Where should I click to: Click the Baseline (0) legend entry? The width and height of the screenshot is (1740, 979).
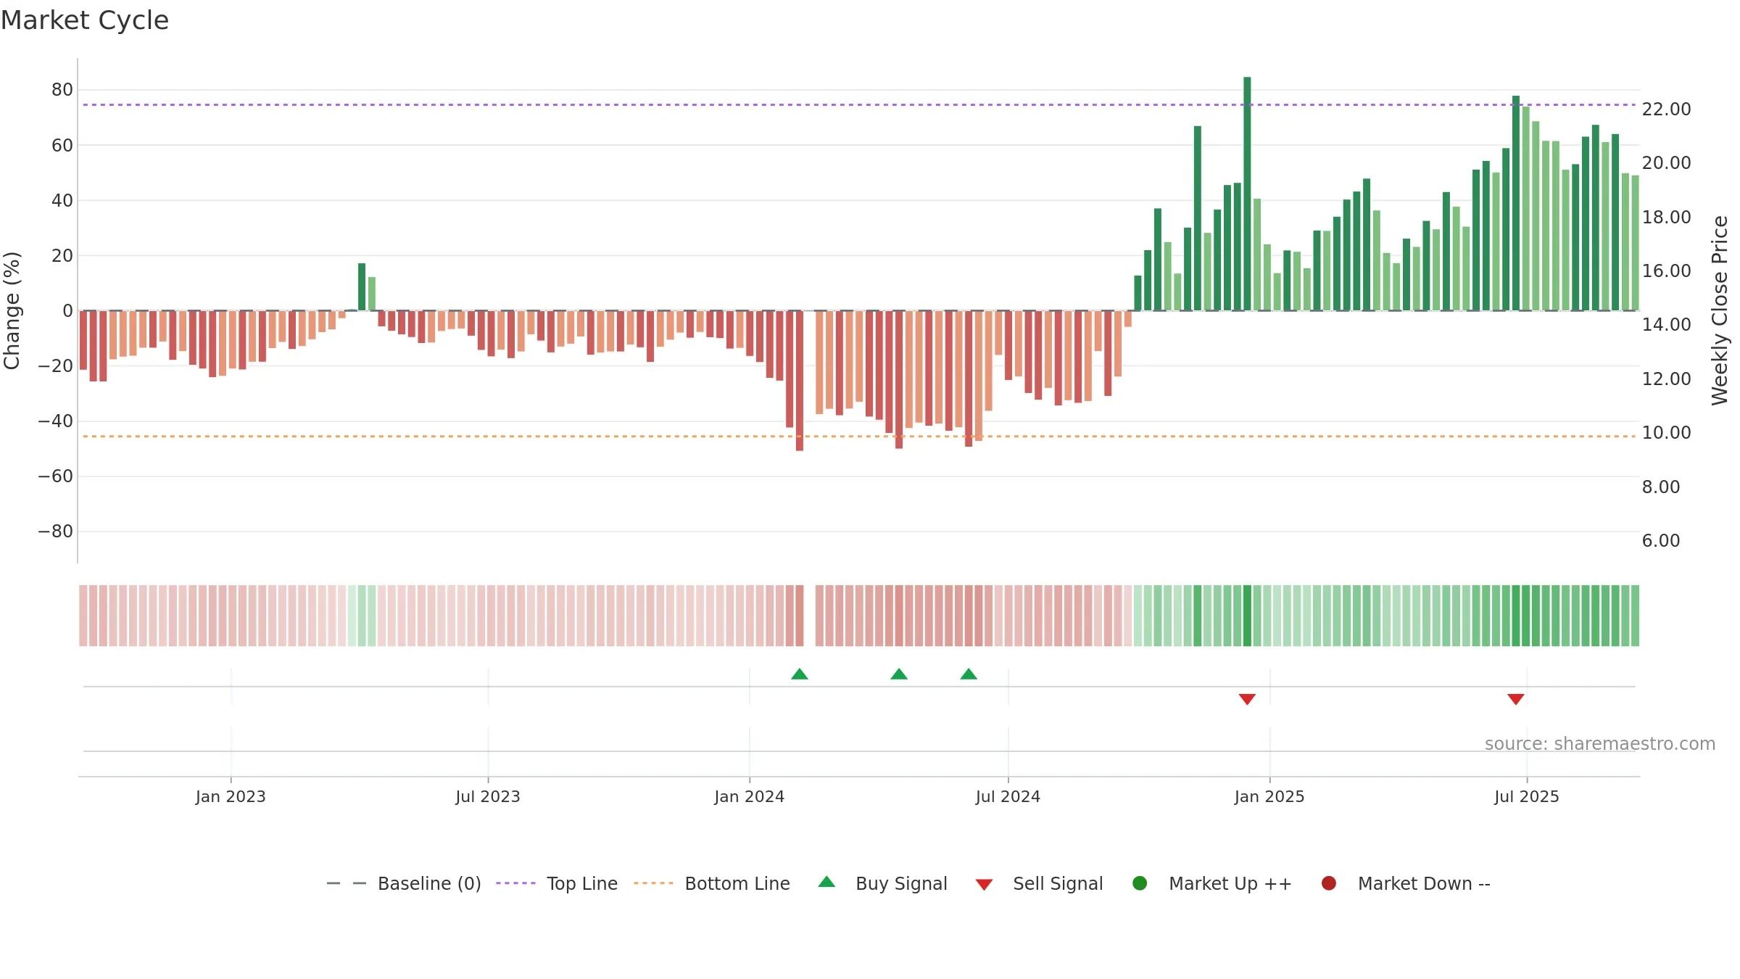click(x=404, y=883)
